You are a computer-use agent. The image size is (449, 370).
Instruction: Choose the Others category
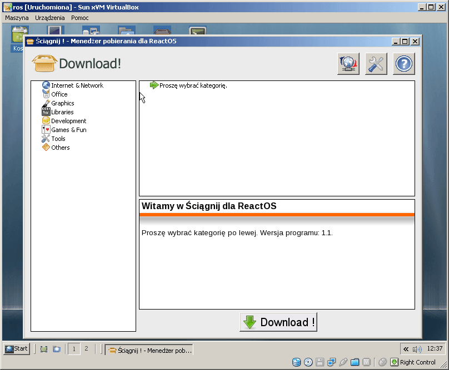tap(60, 148)
